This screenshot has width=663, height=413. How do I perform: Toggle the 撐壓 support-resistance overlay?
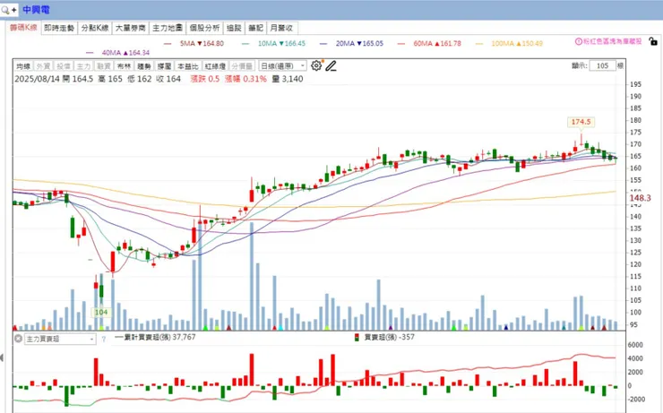[164, 66]
